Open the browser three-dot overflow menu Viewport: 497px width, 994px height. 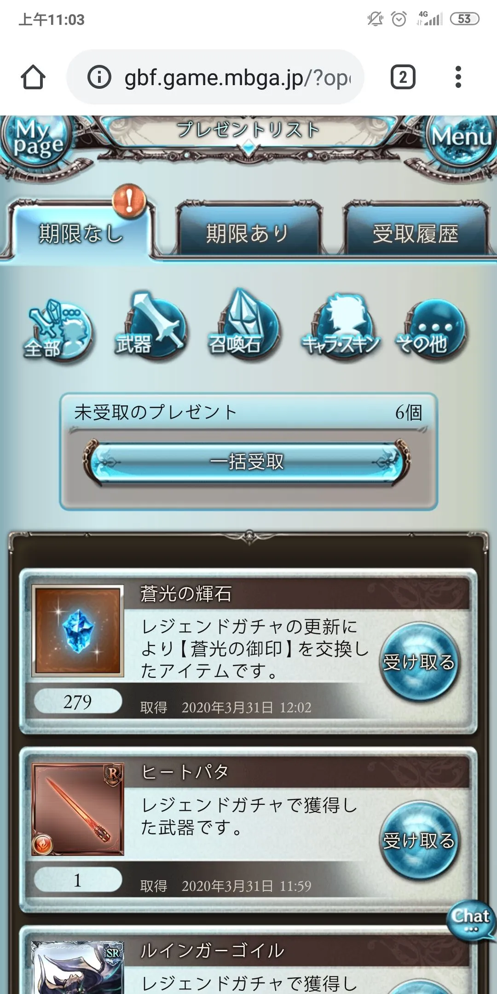[458, 77]
